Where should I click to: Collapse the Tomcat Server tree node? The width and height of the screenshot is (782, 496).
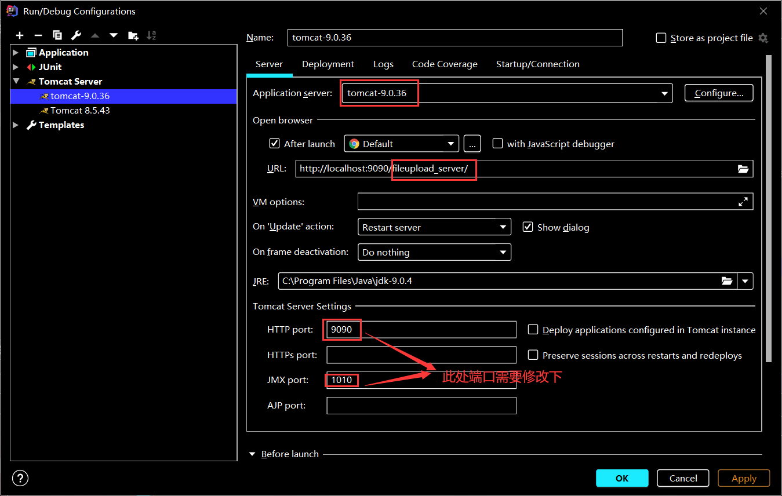click(16, 81)
